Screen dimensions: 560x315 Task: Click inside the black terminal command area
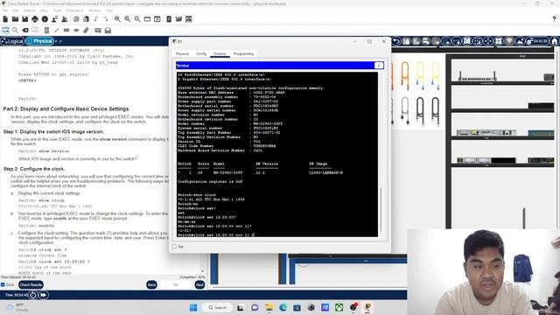277,154
